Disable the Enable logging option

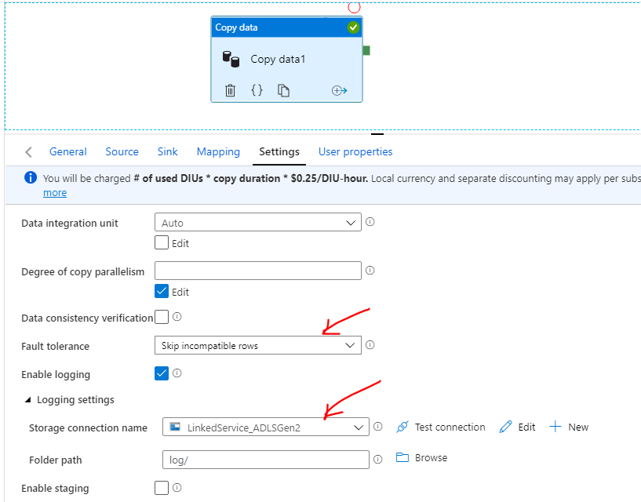click(162, 373)
